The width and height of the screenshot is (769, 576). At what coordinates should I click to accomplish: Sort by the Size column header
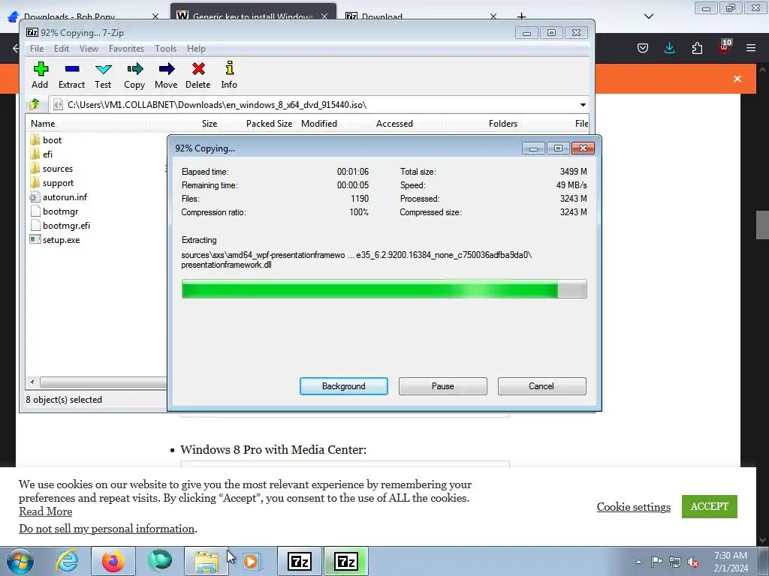tap(183, 124)
